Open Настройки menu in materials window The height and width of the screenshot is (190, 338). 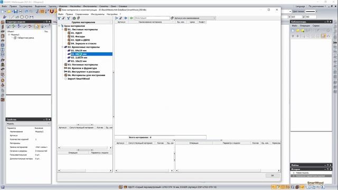point(112,14)
